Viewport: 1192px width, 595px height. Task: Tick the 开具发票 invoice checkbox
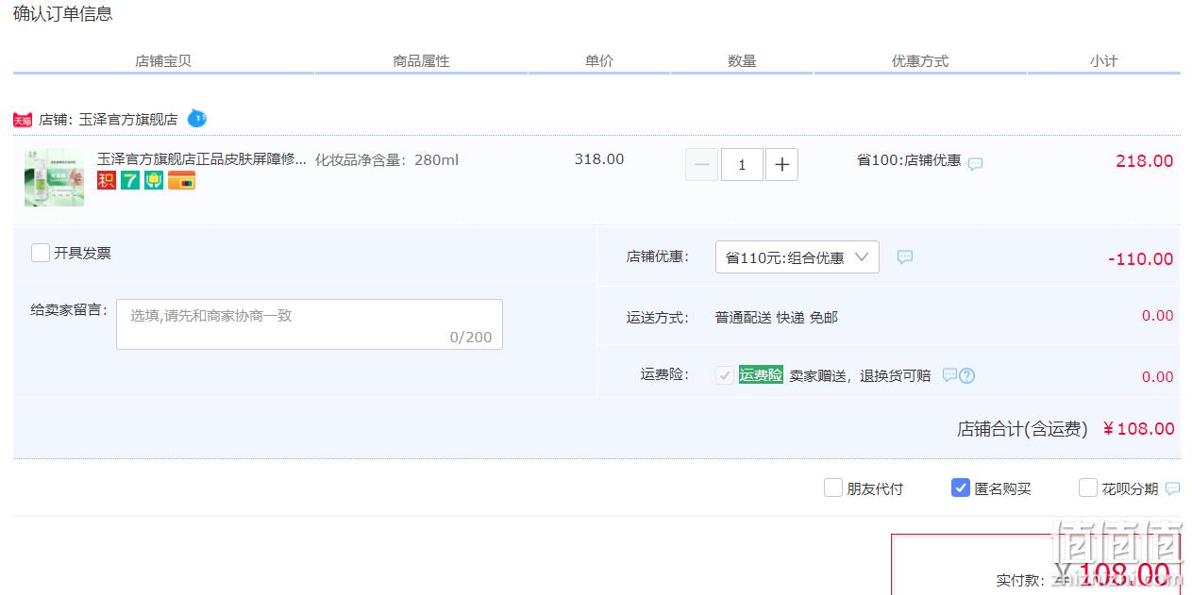coord(41,253)
